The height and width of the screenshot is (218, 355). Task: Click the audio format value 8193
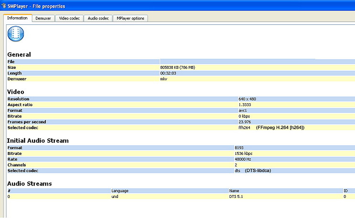click(239, 148)
